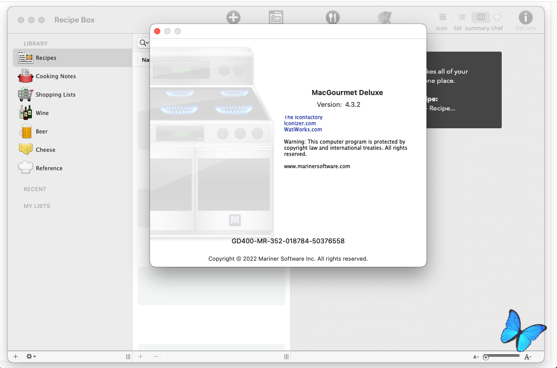557x368 pixels.
Task: Switch to icon view mode
Action: [442, 17]
